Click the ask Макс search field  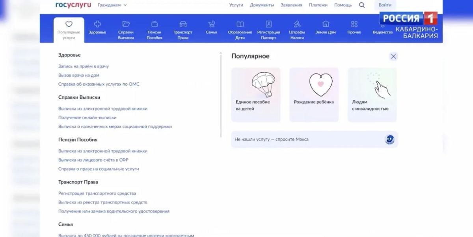point(315,140)
